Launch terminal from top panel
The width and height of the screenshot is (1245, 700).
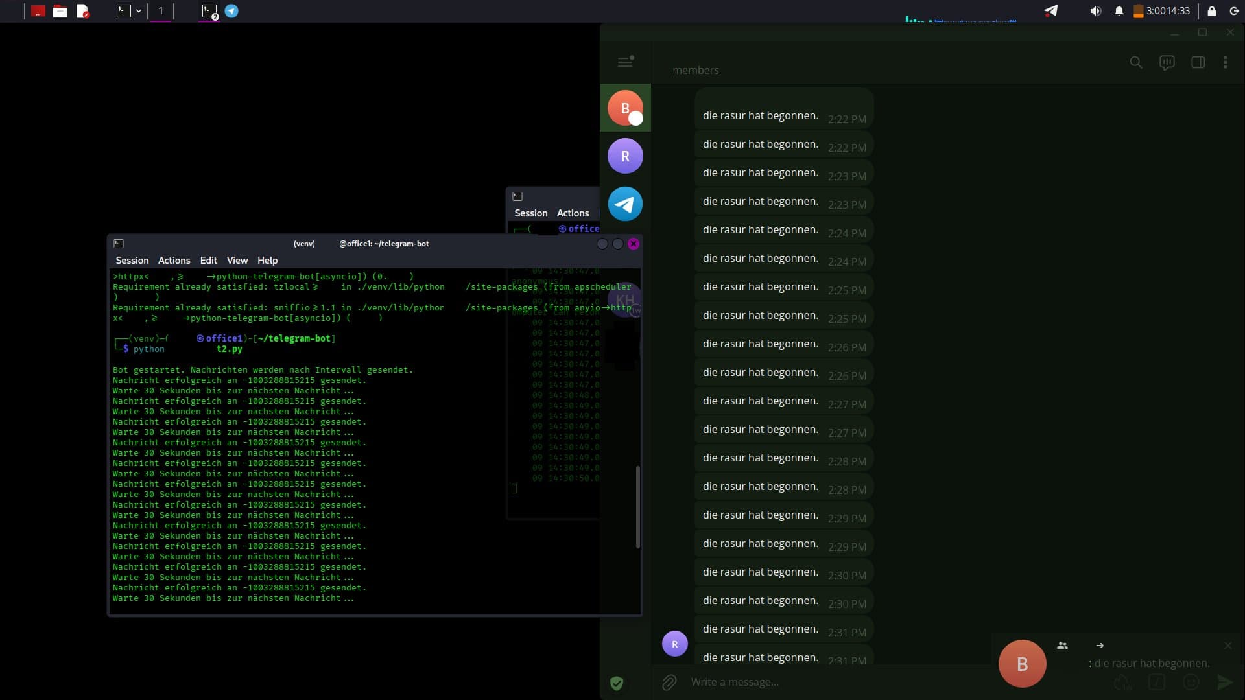[x=124, y=11]
